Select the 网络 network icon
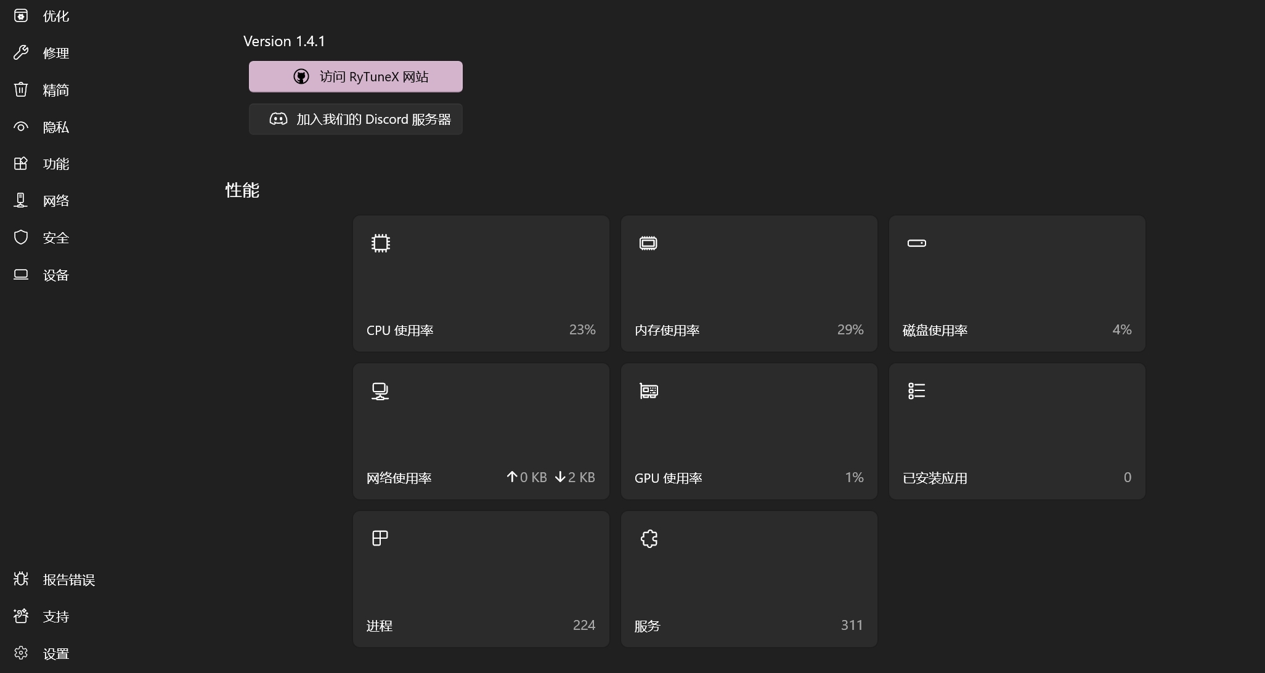Screen dimensions: 1265x673 (x=21, y=199)
